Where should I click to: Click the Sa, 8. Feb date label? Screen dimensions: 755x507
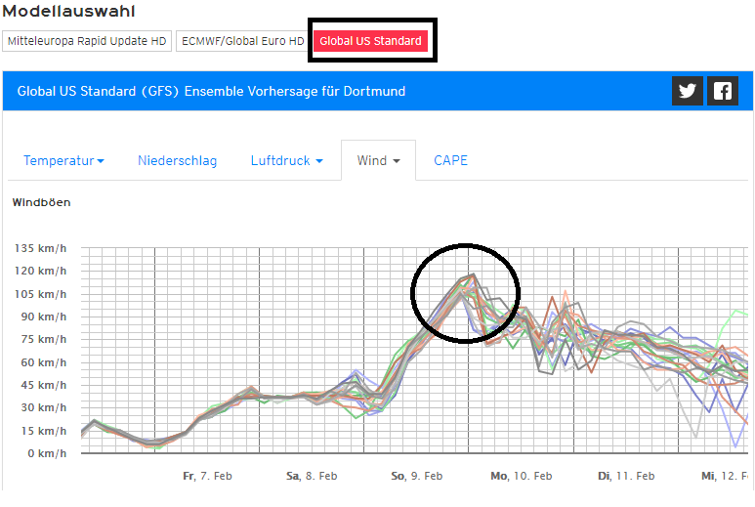click(312, 476)
